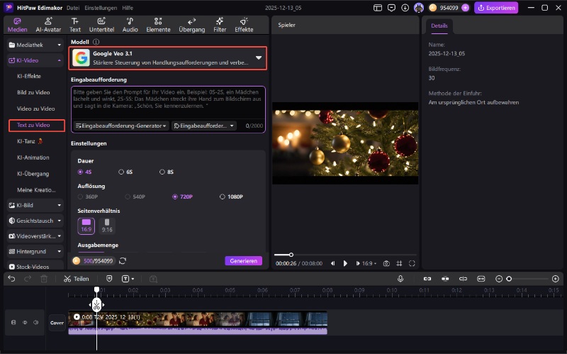
Task: Select 6S duration
Action: (125, 172)
